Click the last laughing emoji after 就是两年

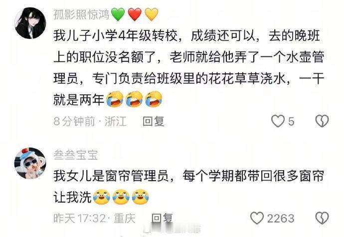click(154, 99)
